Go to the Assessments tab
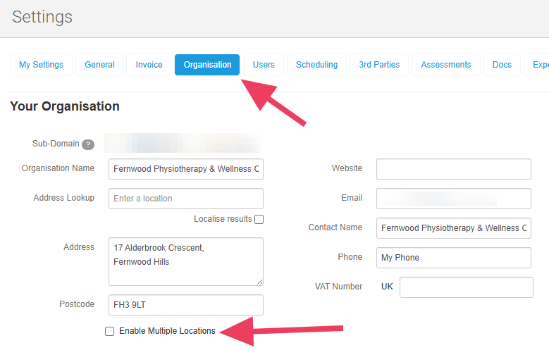 (446, 65)
